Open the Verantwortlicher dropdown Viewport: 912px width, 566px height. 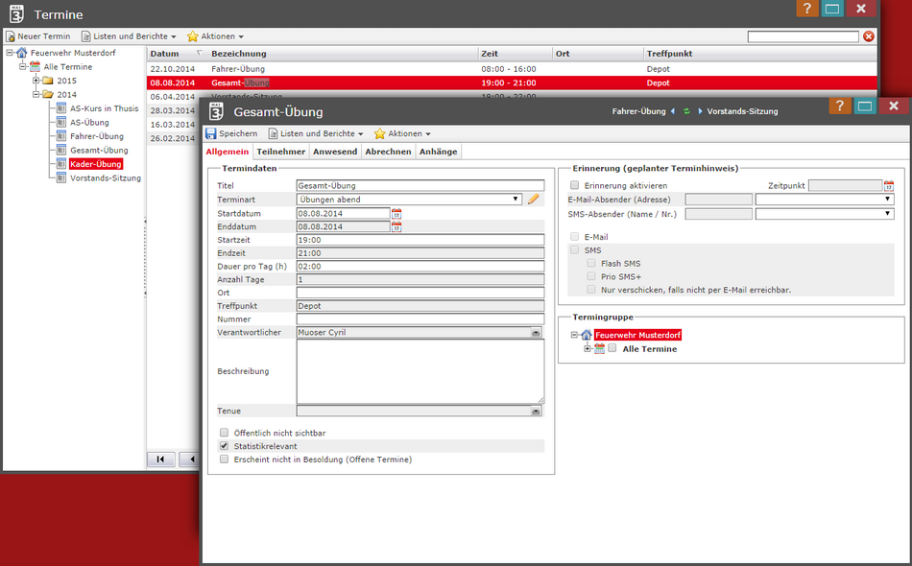pos(536,333)
